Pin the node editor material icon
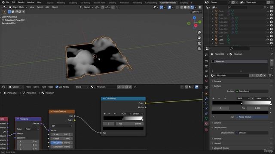The height and width of the screenshot is (154, 275). point(135,87)
